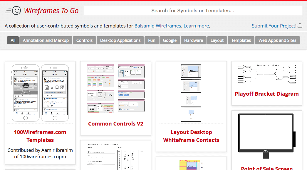The width and height of the screenshot is (307, 170).
Task: Click Submit Your Project!
Action: 274,25
